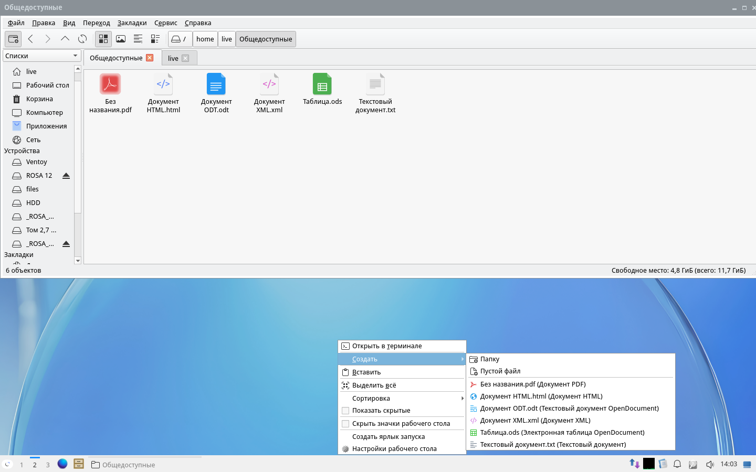Open the Переход menu
The width and height of the screenshot is (756, 472).
pyautogui.click(x=97, y=23)
